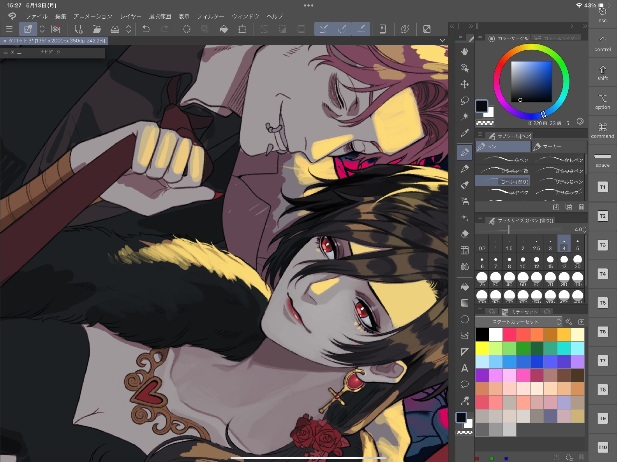Select the Pen tool in tool palette
This screenshot has height=462, width=617.
pos(465,152)
